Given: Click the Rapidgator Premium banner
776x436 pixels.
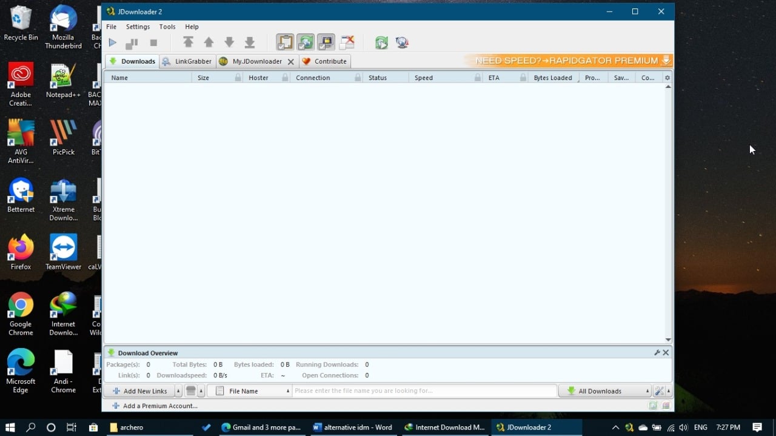Looking at the screenshot, I should [x=569, y=61].
